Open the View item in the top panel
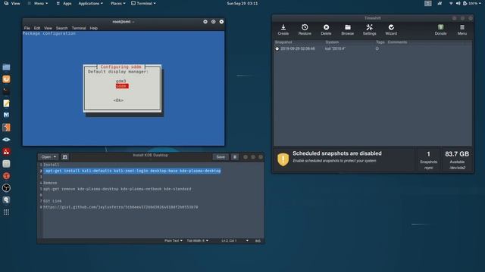 coord(12,3)
